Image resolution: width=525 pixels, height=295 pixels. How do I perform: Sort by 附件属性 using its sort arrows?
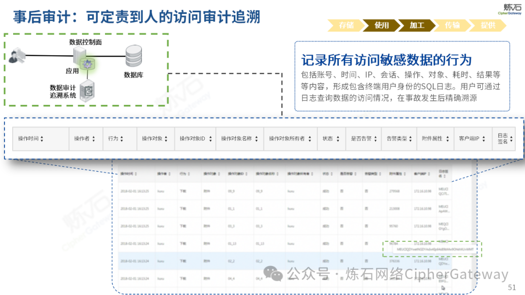(x=447, y=139)
